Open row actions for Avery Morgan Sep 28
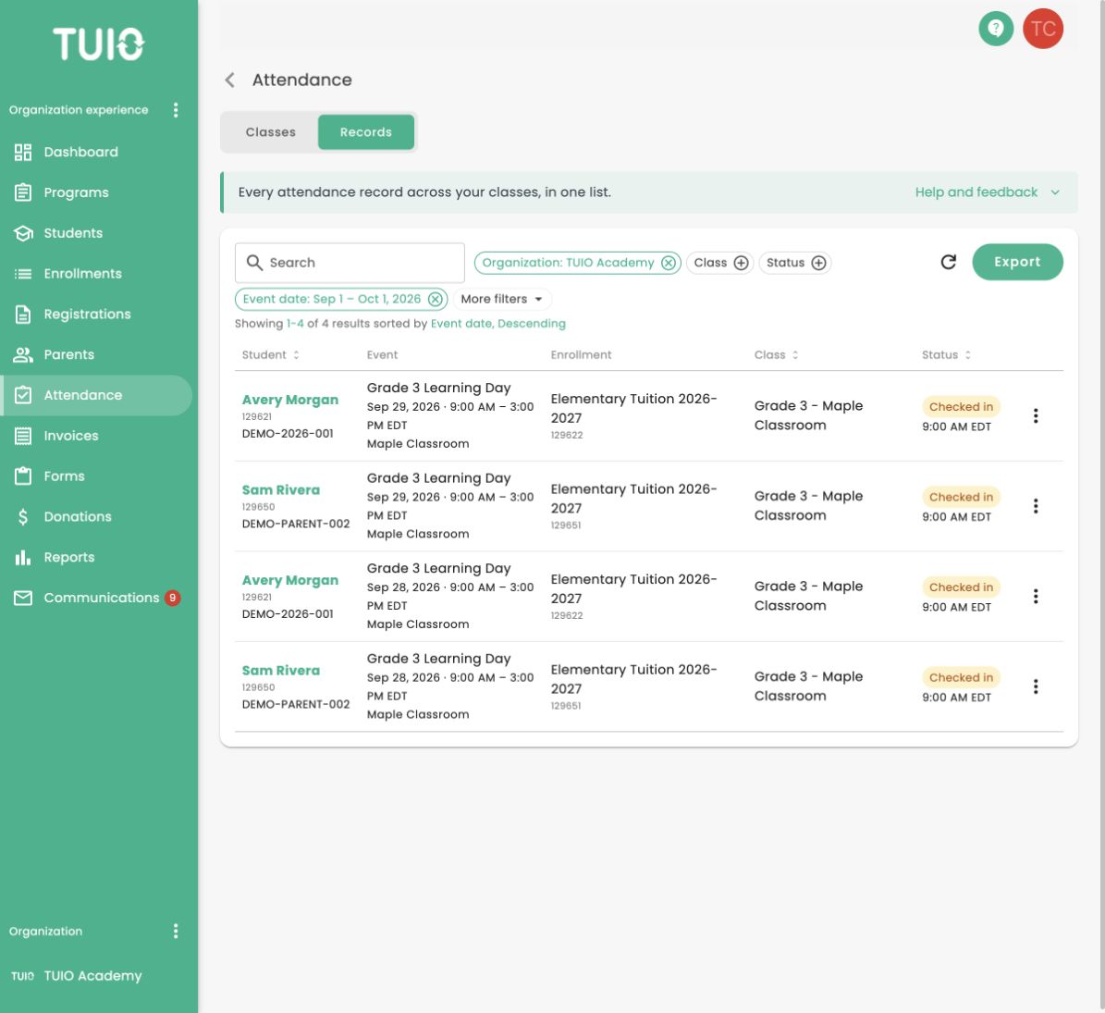The image size is (1105, 1013). [x=1036, y=597]
